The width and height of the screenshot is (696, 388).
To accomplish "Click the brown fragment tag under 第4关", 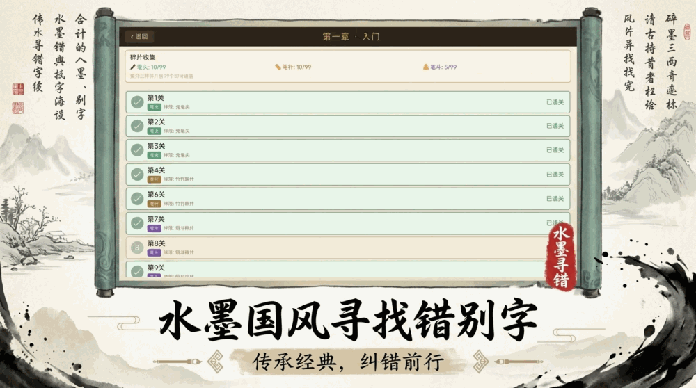I will pos(154,179).
